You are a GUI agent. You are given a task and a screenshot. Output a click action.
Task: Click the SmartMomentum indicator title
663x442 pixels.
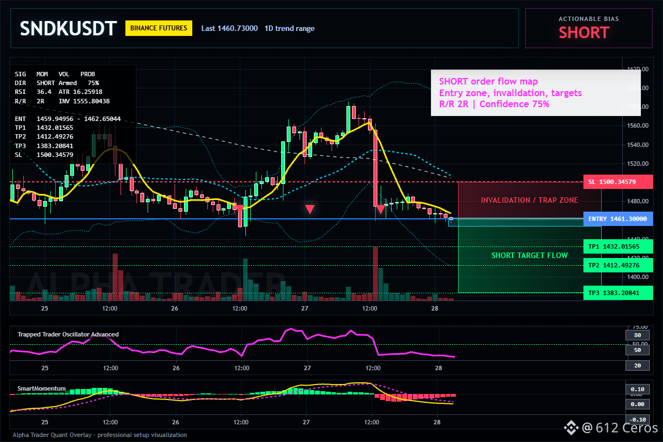tap(41, 388)
